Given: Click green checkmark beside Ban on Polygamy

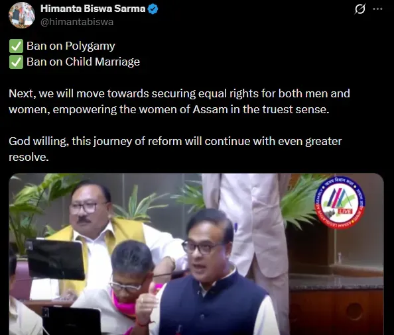Looking at the screenshot, I should [16, 46].
